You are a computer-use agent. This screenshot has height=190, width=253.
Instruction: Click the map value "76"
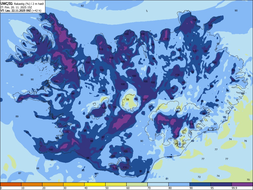pyautogui.click(x=245, y=141)
